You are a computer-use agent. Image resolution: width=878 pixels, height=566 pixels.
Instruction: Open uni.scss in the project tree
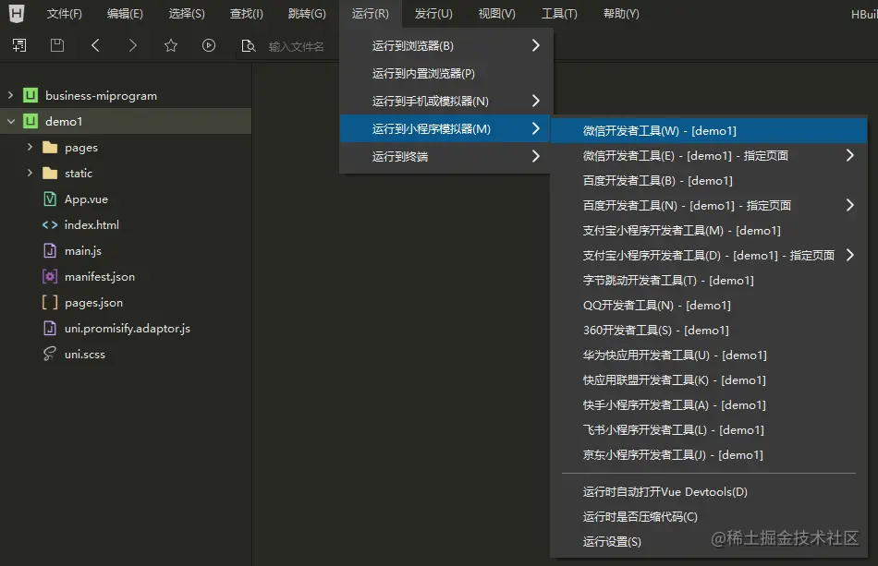[84, 354]
